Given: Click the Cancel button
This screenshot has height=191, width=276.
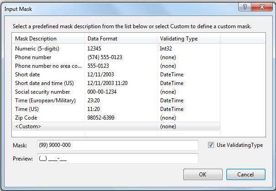Looking at the screenshot, I should coord(245,174).
